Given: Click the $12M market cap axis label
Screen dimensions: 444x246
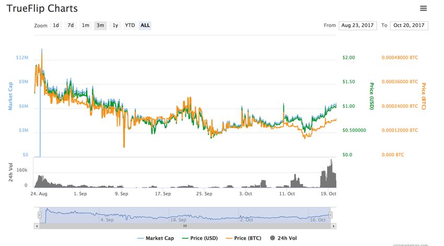Looking at the screenshot, I should [22, 58].
